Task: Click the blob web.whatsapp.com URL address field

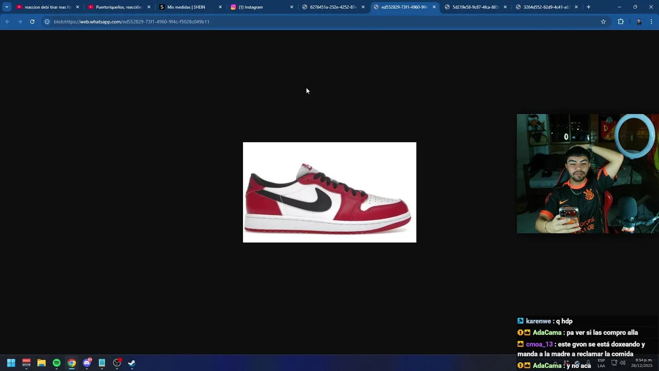Action: [324, 22]
